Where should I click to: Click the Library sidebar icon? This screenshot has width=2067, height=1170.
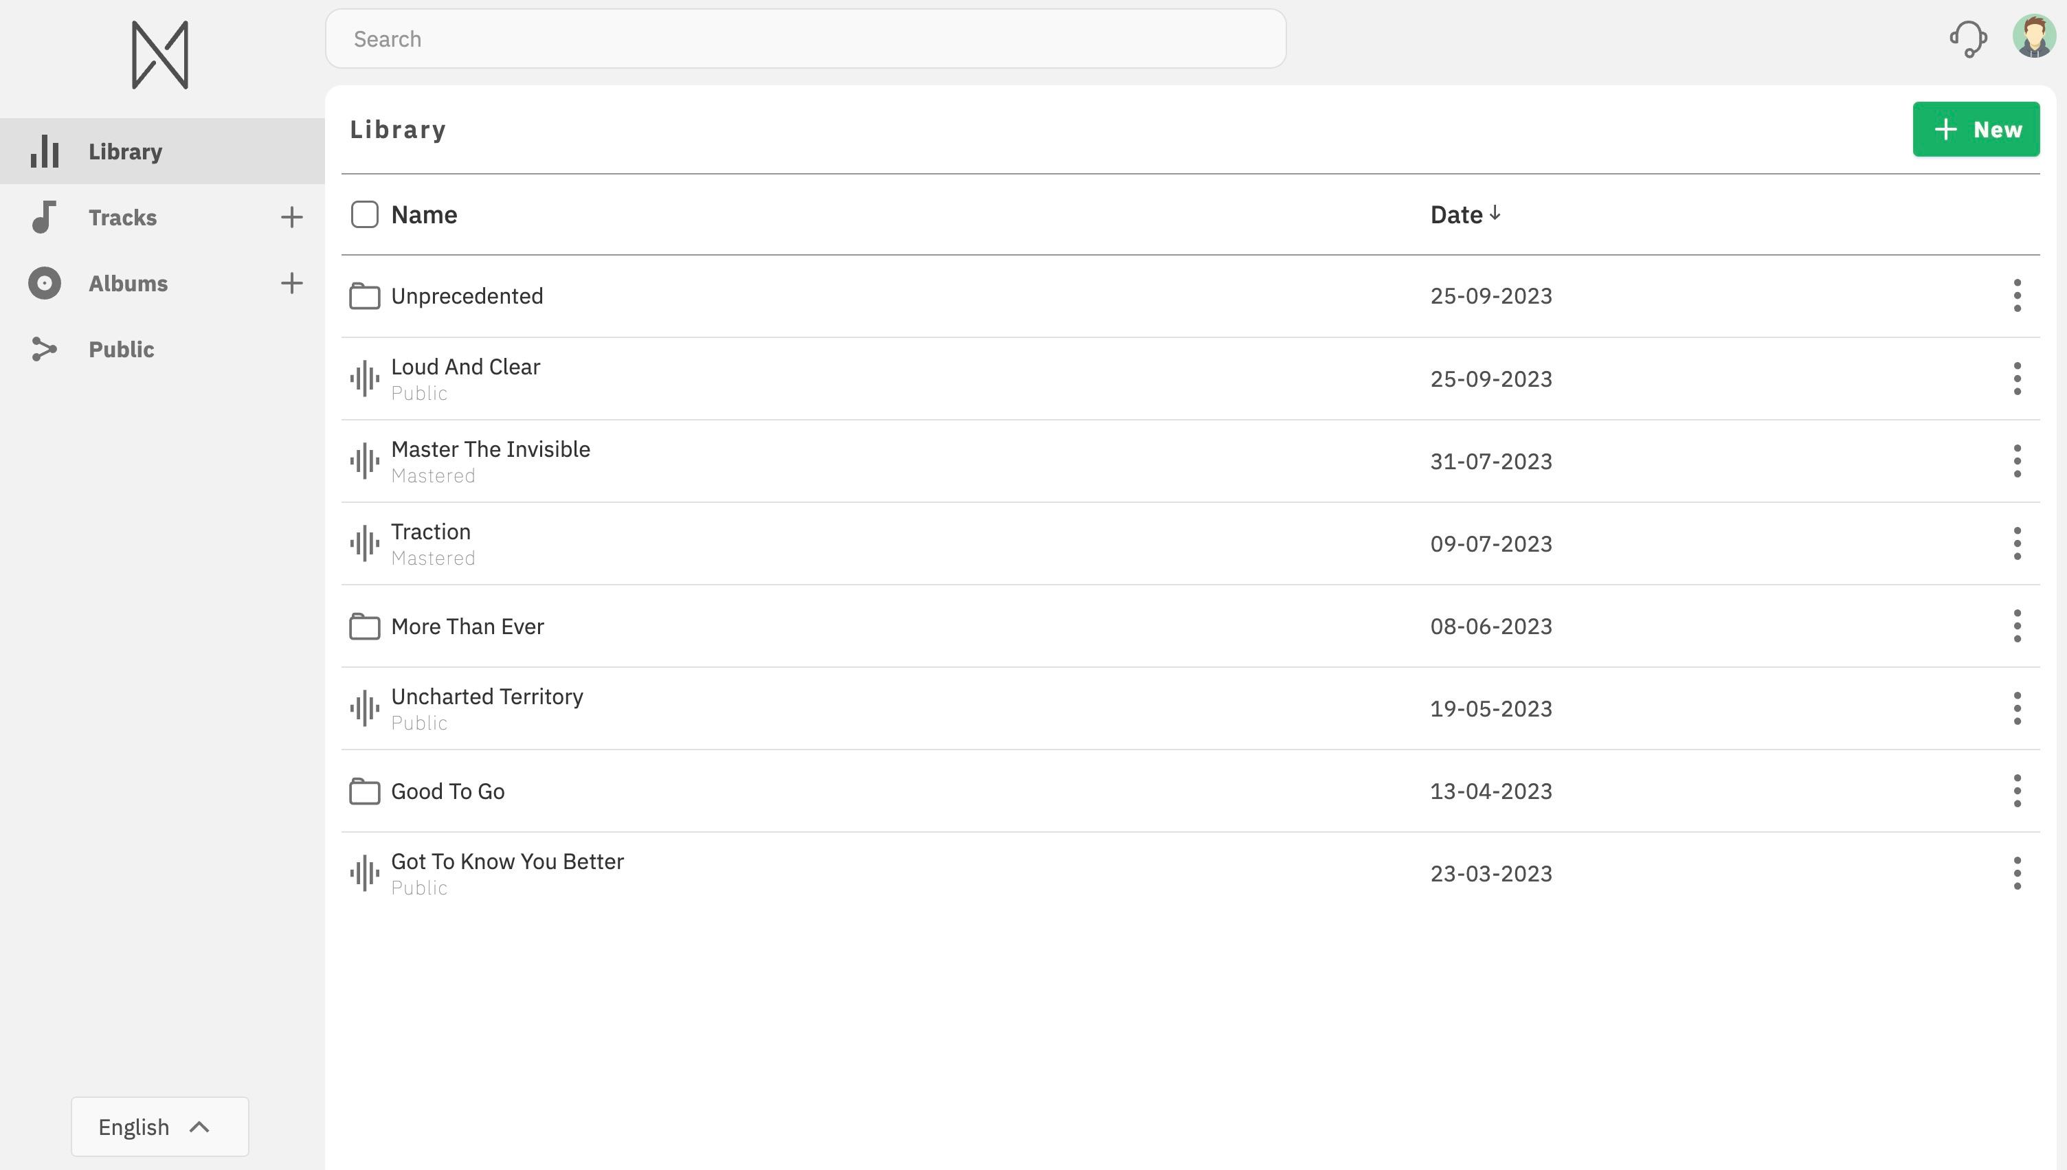coord(45,150)
